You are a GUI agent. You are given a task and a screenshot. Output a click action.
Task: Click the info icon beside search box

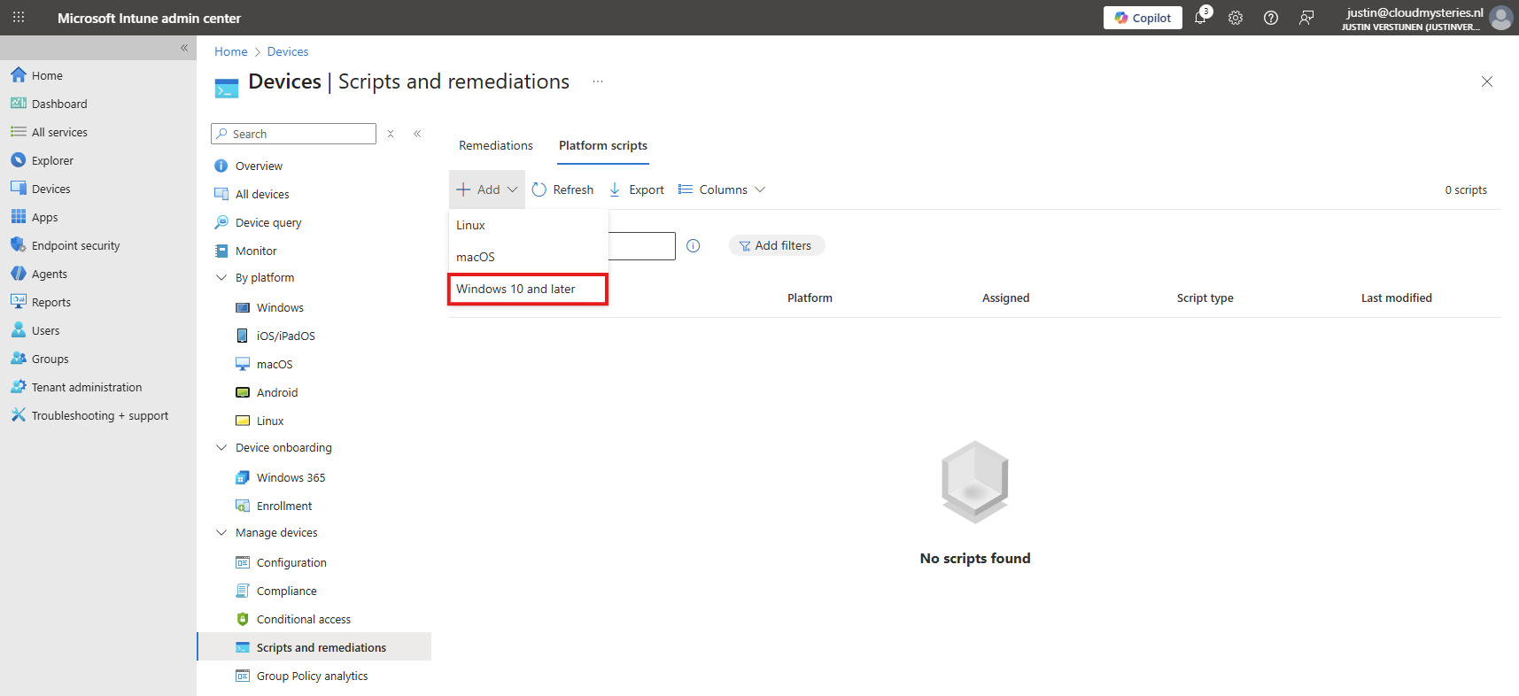(x=694, y=246)
